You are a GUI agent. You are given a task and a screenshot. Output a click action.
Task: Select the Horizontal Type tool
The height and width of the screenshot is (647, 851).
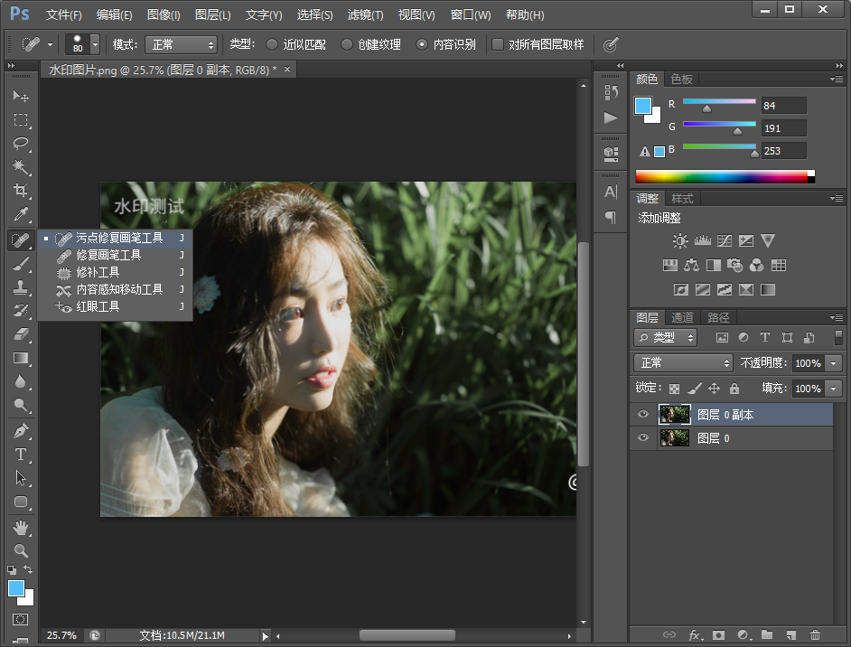click(21, 455)
